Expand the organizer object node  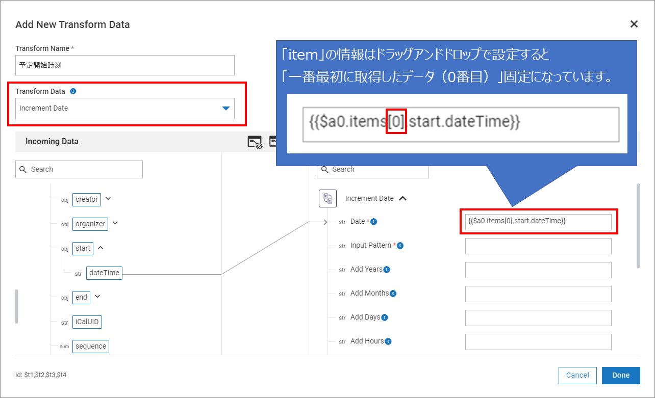pyautogui.click(x=115, y=223)
